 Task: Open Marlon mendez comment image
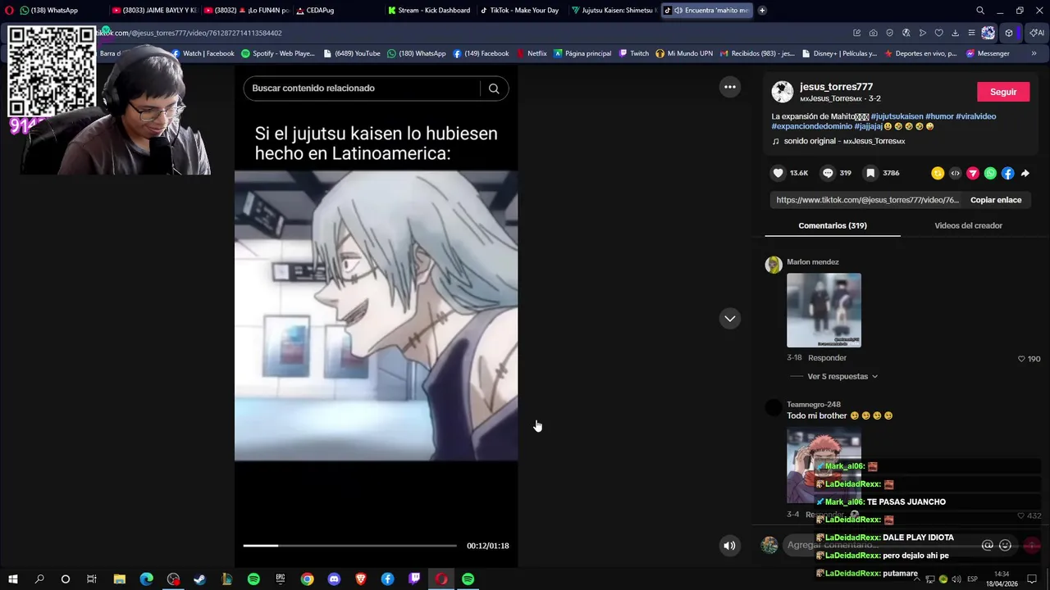[x=824, y=311]
